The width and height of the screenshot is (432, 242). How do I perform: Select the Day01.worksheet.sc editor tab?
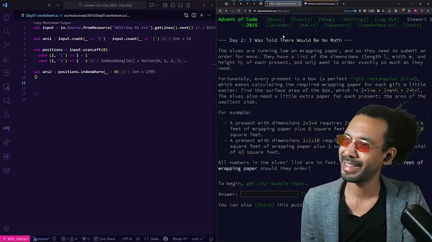[42, 16]
